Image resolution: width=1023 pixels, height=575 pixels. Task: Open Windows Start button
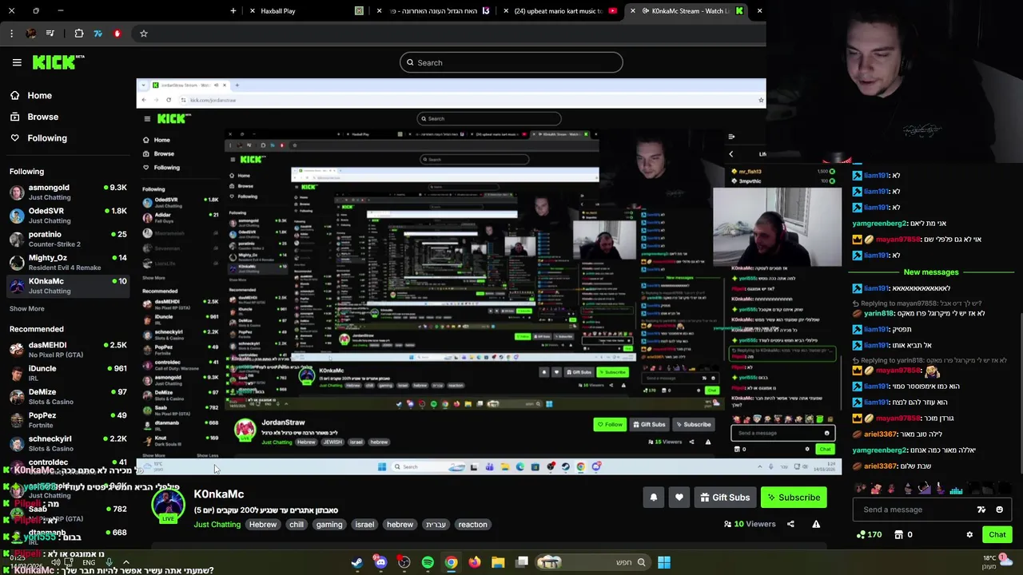(664, 562)
